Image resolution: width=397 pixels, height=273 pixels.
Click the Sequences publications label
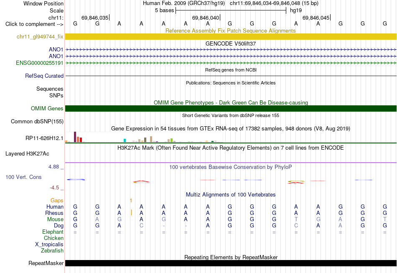coord(50,89)
